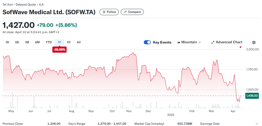Viewport: 262px width, 126px height.
Task: Switch chart to 1M range
Action: click(x=27, y=42)
